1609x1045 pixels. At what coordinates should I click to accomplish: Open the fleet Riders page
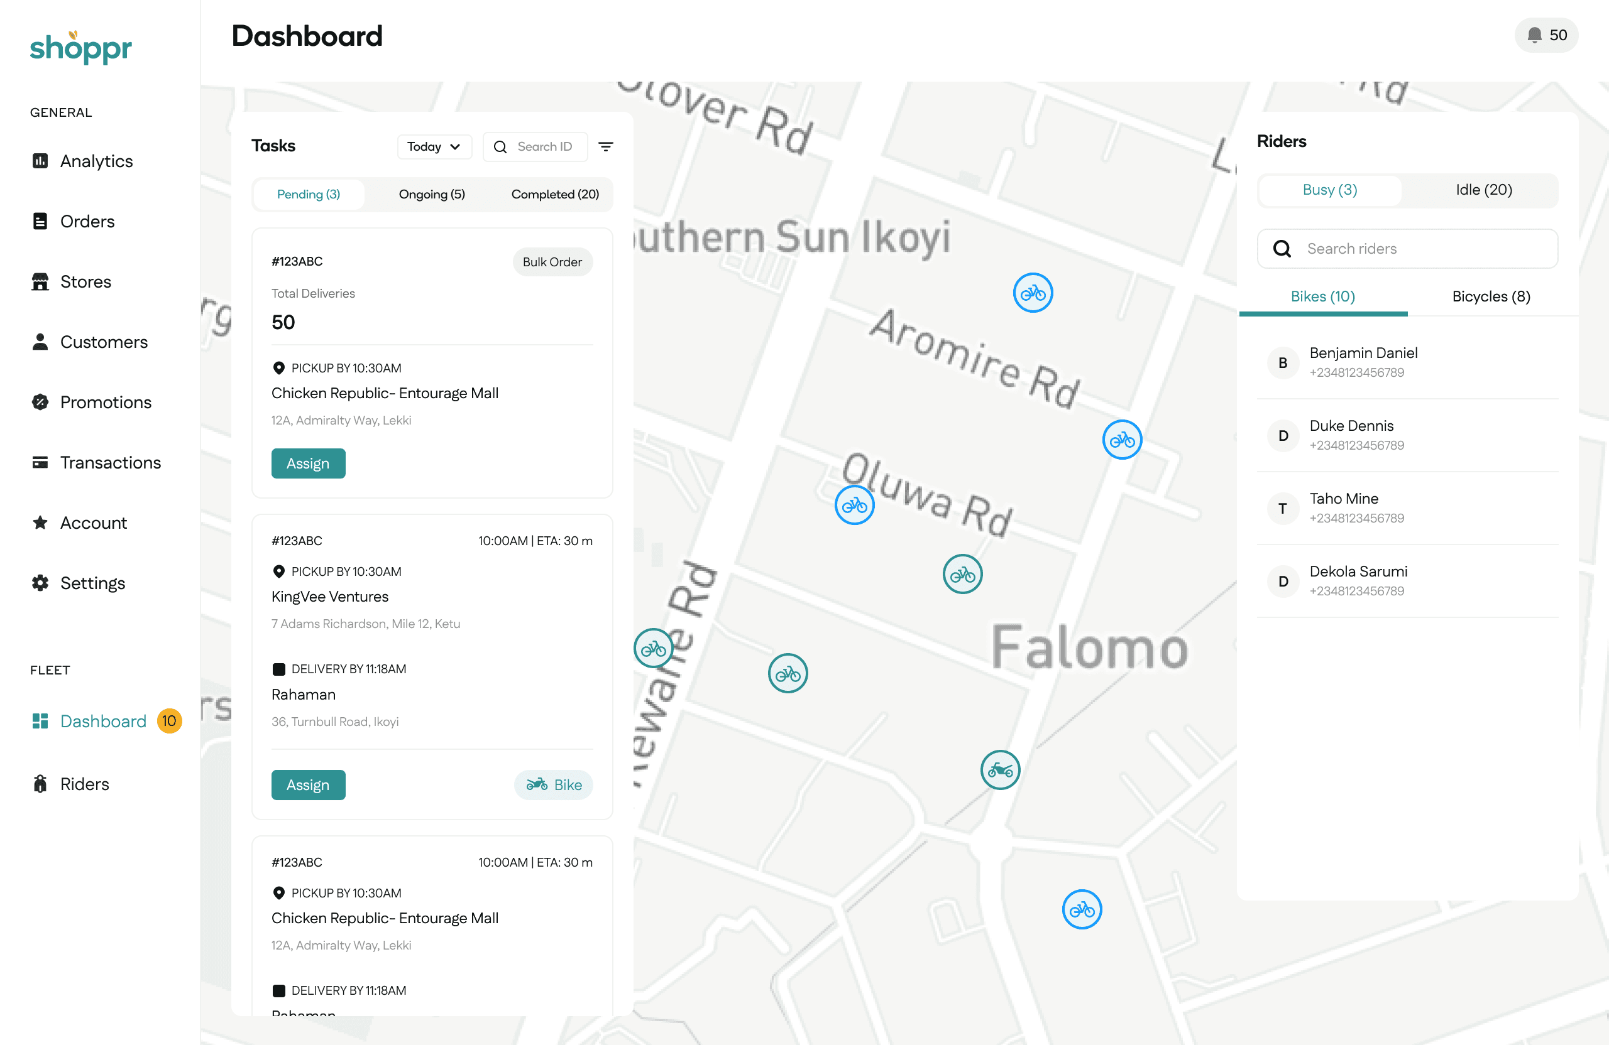(x=84, y=784)
